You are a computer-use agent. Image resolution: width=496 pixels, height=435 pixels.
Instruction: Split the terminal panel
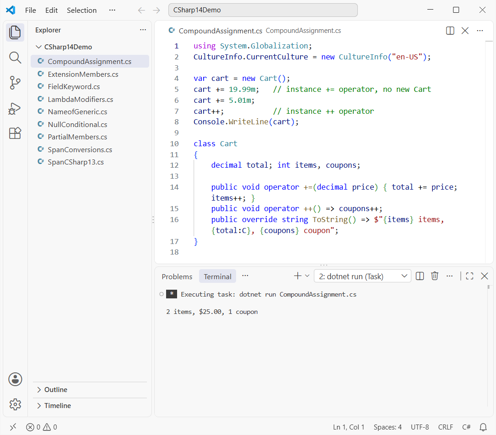(x=420, y=276)
